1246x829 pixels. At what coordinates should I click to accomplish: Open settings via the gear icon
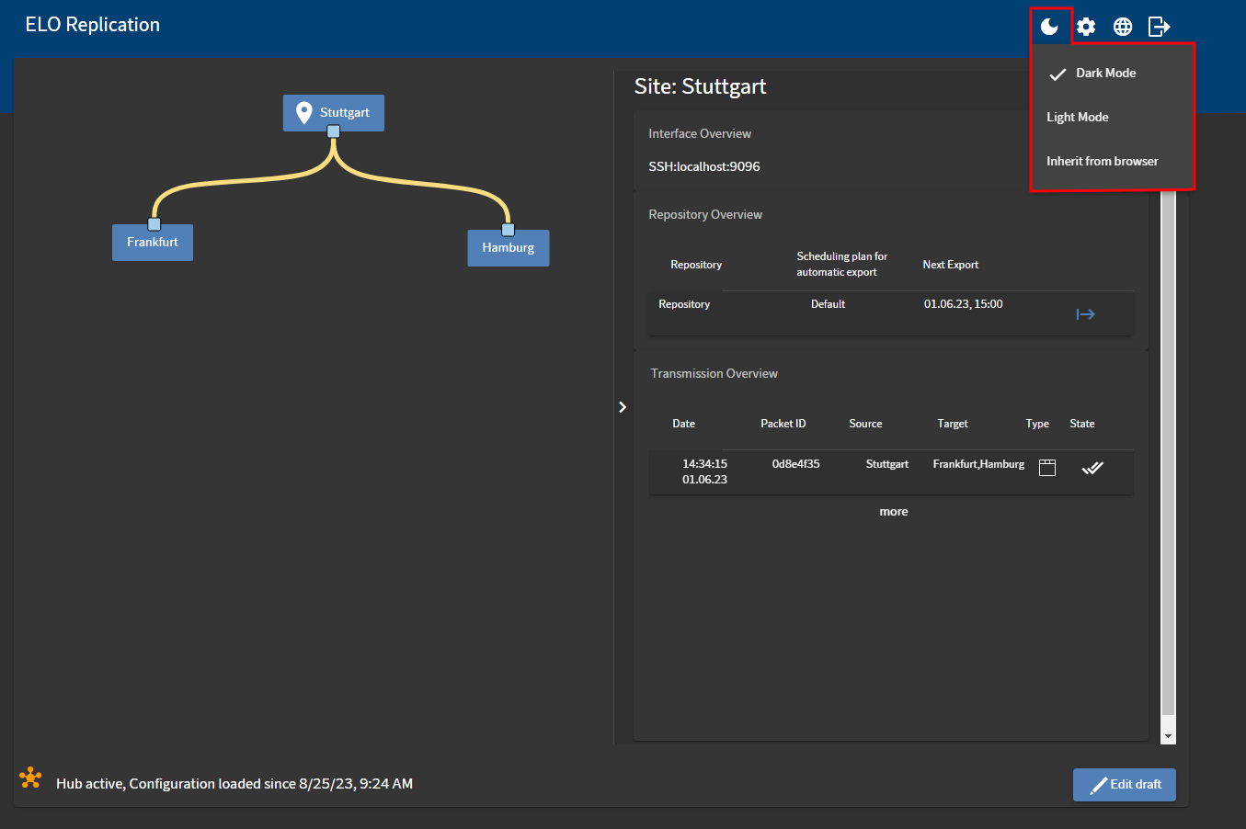[1086, 27]
